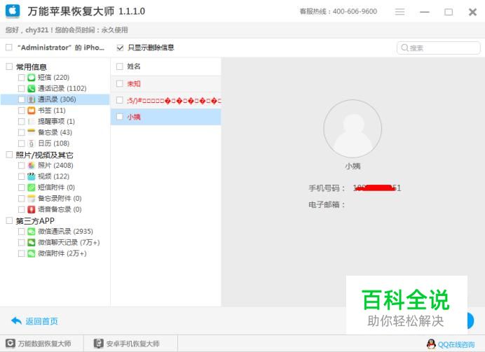The image size is (485, 352).
Task: Click the 微信通讯录 WeChat icon
Action: pyautogui.click(x=32, y=231)
